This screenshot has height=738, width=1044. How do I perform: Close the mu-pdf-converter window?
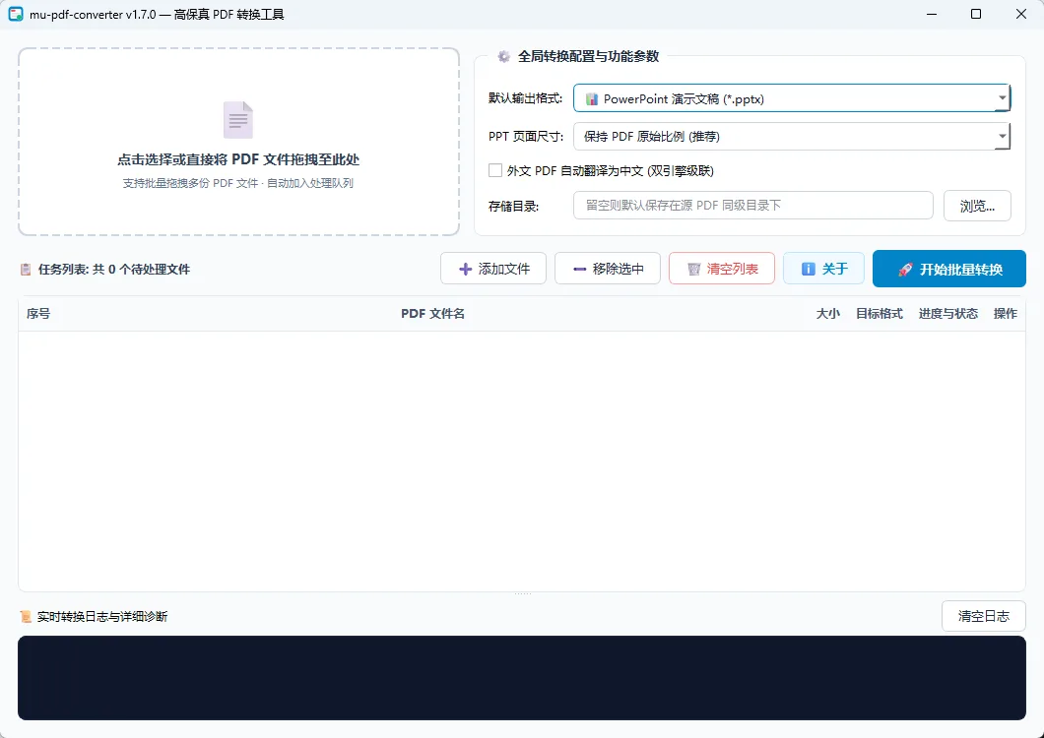coord(1020,14)
